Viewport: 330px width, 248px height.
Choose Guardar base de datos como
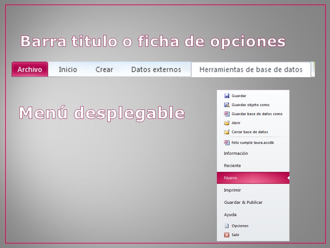coord(257,114)
